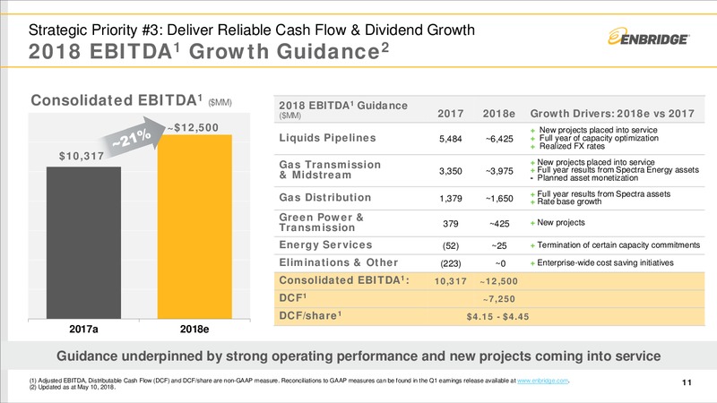Click the DCF row label

point(293,298)
